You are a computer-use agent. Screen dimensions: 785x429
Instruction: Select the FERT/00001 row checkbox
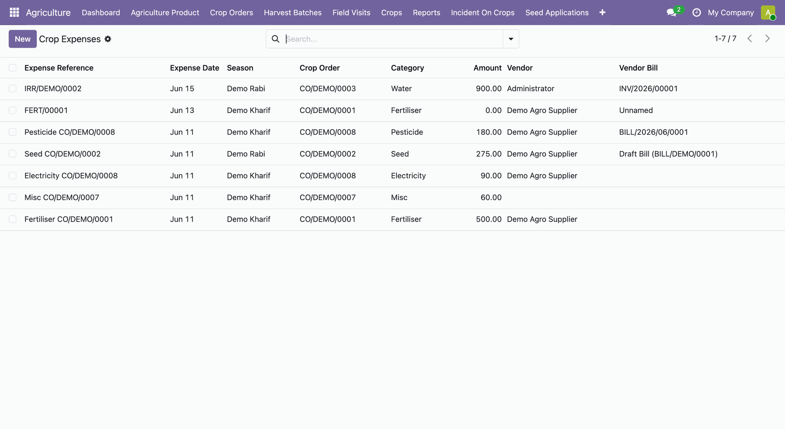(x=13, y=110)
